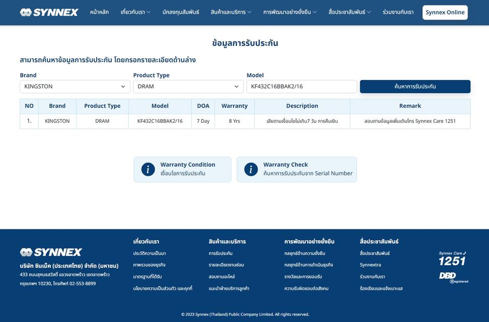Open the ร่วมงานกับเรา footer link
Image resolution: width=489 pixels, height=322 pixels.
(x=372, y=277)
